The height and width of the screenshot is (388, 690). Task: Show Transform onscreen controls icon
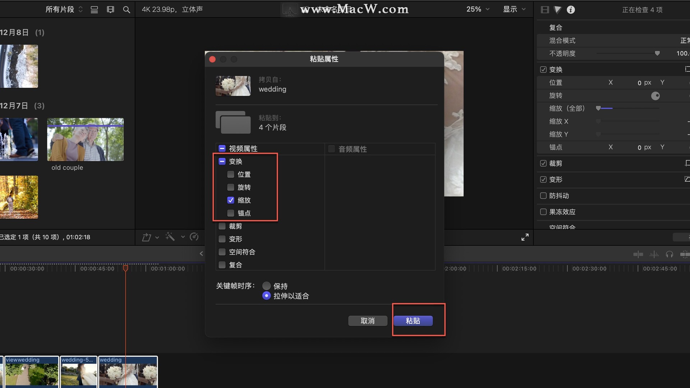pos(687,69)
